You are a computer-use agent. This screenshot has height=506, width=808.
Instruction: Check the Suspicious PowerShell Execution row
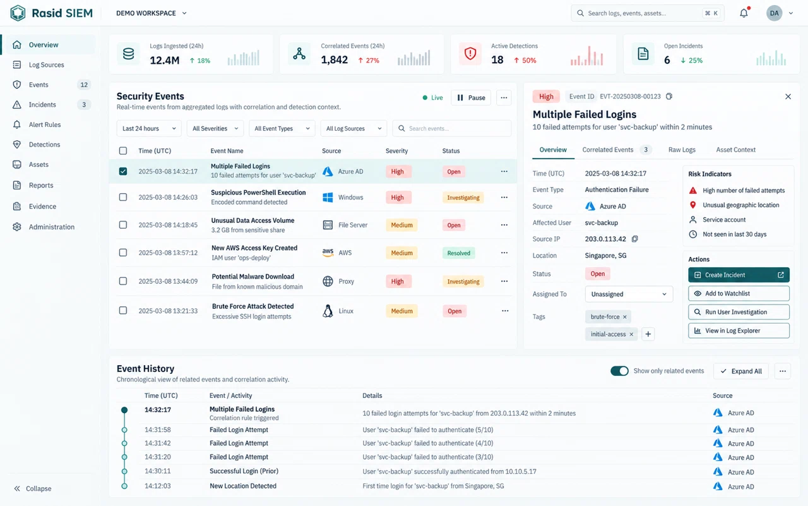(123, 197)
